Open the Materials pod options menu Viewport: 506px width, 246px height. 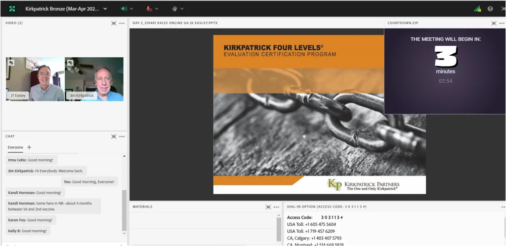pos(276,207)
